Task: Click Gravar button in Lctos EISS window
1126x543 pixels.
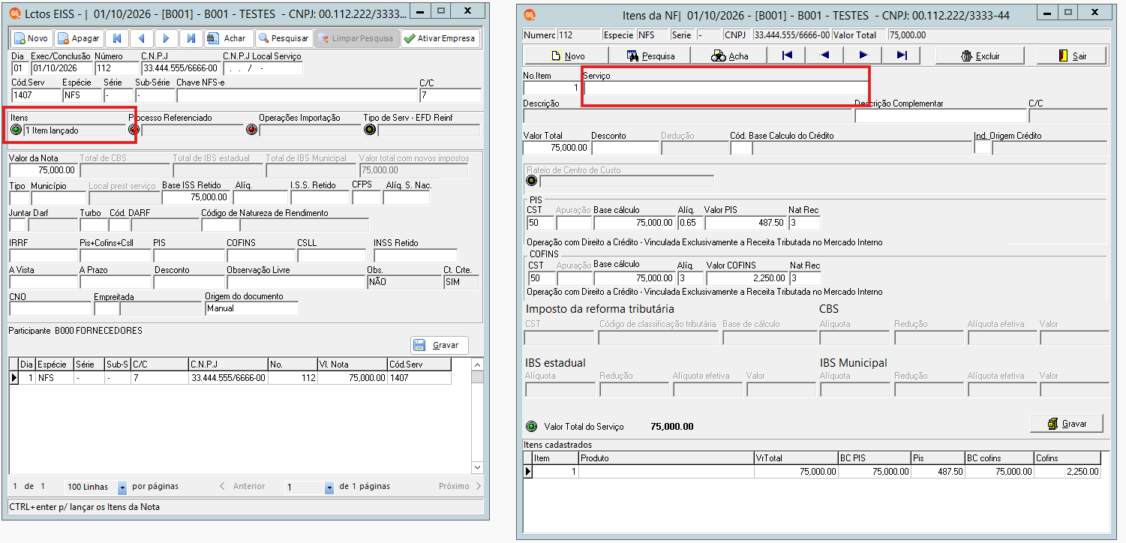Action: click(x=439, y=345)
